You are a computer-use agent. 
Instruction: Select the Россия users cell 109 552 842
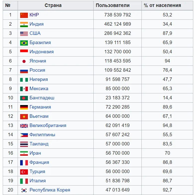pyautogui.click(x=118, y=70)
